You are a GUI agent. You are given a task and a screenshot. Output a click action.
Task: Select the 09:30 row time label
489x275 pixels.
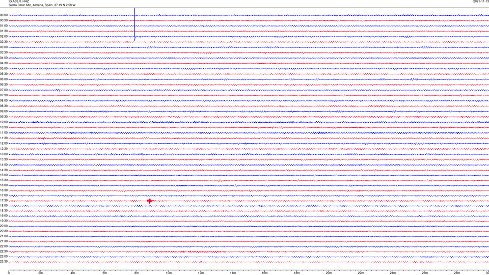tap(4, 117)
